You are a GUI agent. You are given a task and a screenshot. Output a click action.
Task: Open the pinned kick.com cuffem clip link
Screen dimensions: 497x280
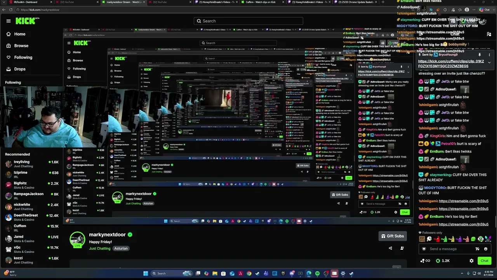451,64
